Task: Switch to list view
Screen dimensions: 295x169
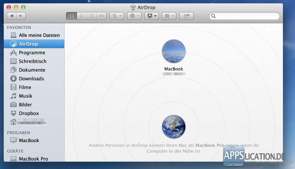Action: click(81, 16)
